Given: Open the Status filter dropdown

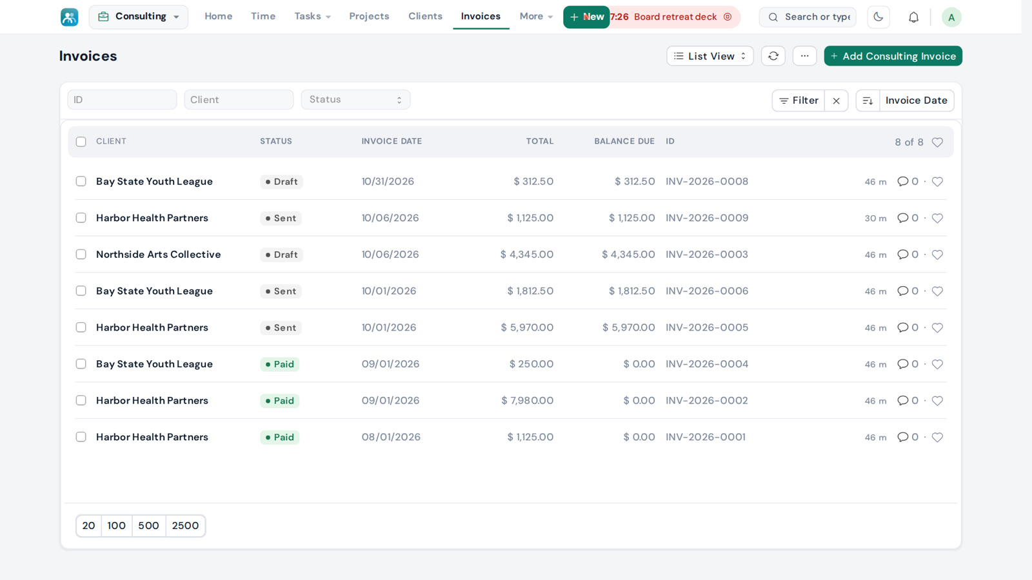Looking at the screenshot, I should [355, 100].
